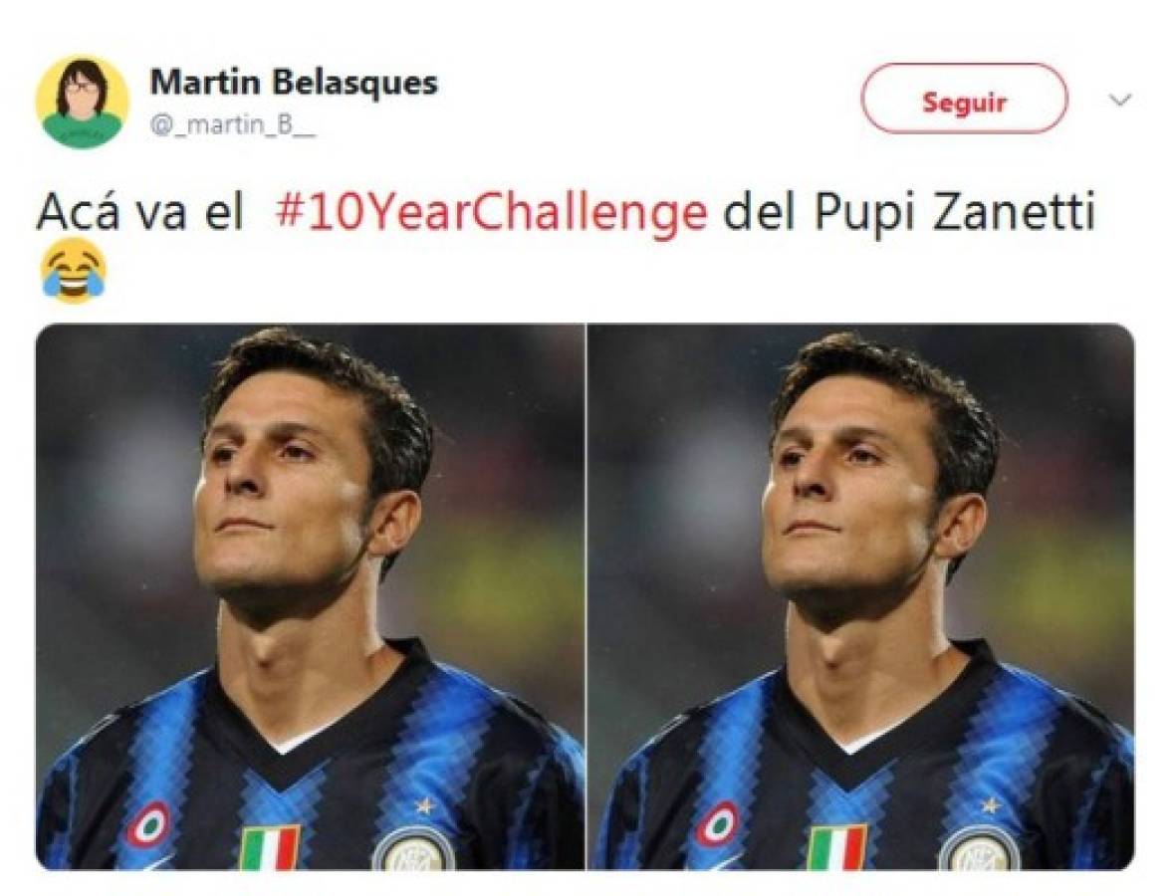Click the tricolor roundel patch in left photo
This screenshot has height=896, width=1172.
(x=149, y=823)
